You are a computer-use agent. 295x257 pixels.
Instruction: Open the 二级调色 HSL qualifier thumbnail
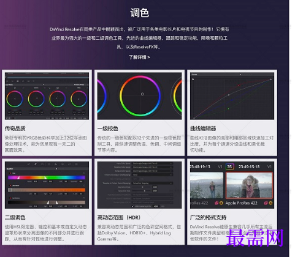[x=47, y=185]
